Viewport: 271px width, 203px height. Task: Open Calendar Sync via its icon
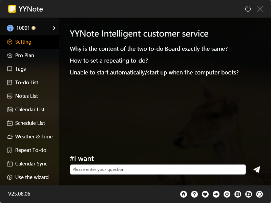point(9,163)
